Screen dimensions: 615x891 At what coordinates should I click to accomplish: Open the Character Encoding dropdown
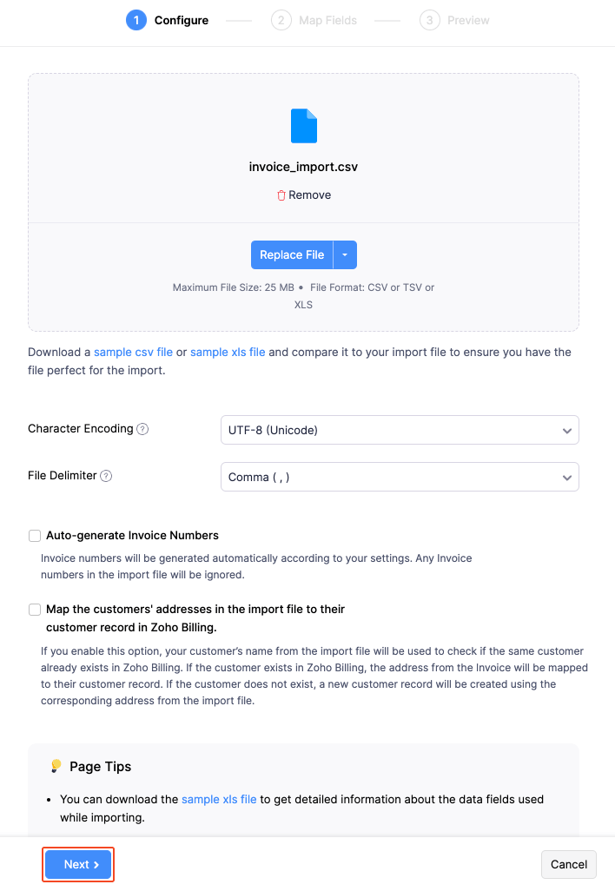[x=400, y=430]
